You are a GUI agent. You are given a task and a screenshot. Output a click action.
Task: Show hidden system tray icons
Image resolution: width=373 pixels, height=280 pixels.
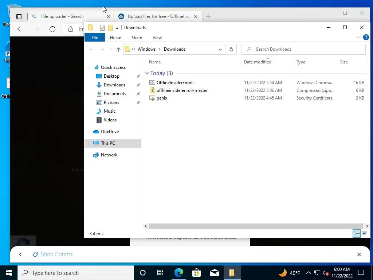pos(308,273)
